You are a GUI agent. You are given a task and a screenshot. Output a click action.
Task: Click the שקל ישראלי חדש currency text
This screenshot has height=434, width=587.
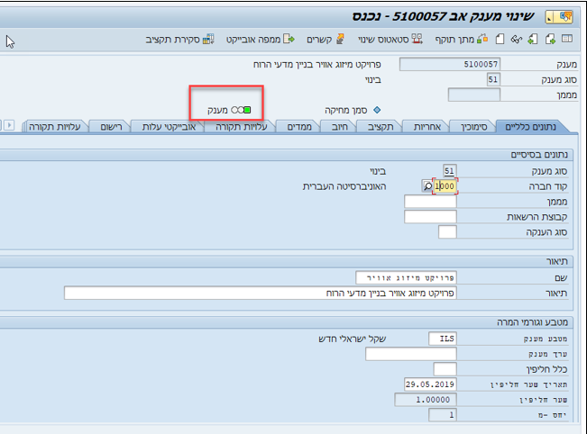point(353,339)
